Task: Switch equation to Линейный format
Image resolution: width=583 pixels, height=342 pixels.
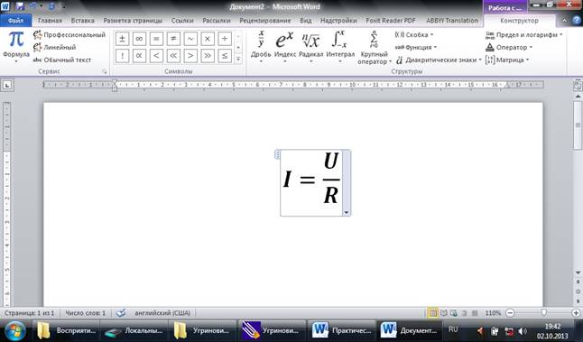Action: pos(55,47)
